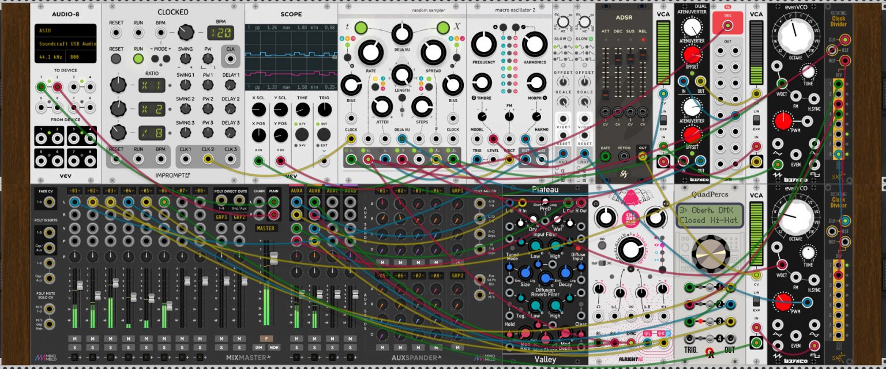The width and height of the screenshot is (886, 369).
Task: Click the CLK input jack on top Clock Divider
Action: click(845, 40)
